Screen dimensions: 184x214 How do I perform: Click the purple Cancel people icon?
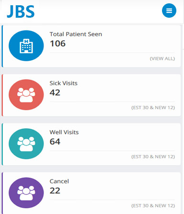point(26,193)
